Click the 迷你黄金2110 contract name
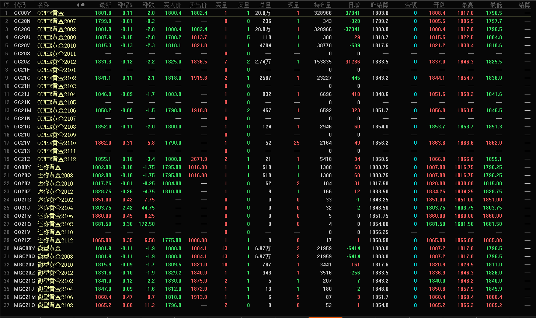The height and width of the screenshot is (318, 536). 55,232
